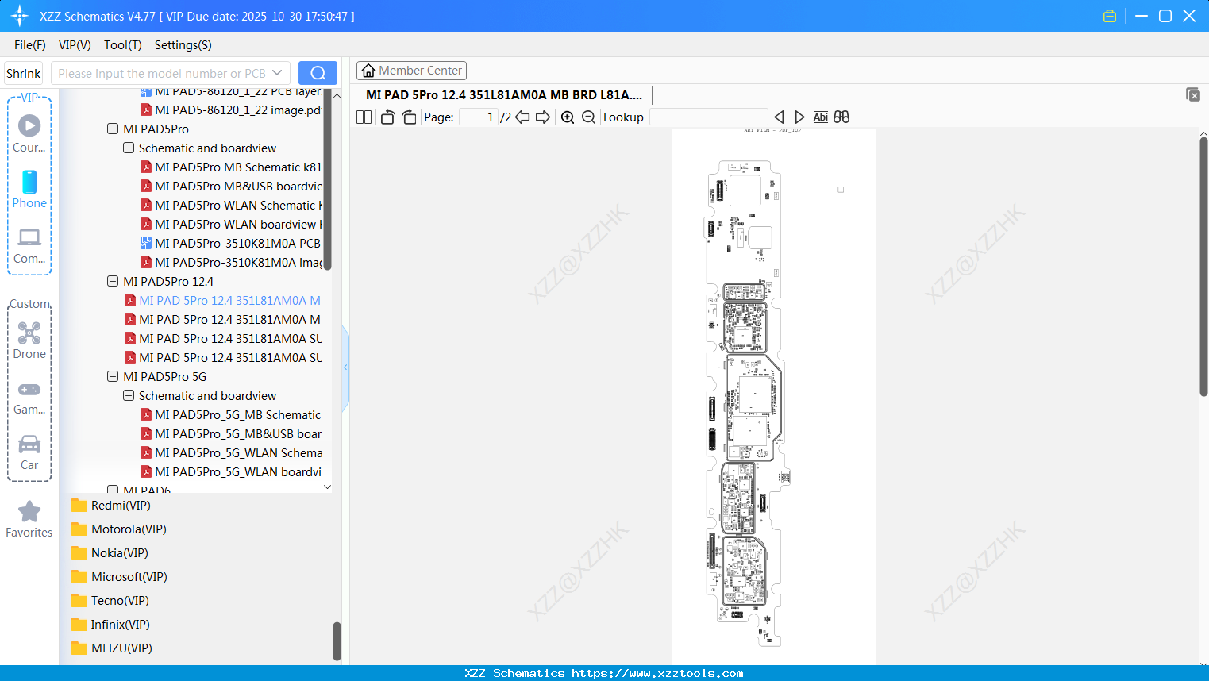
Task: Open the Drone category
Action: click(x=29, y=340)
